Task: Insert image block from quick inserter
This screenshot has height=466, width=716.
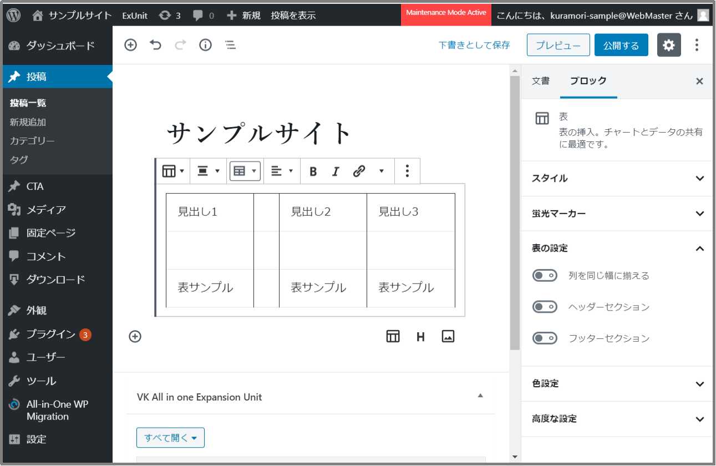Action: coord(448,336)
